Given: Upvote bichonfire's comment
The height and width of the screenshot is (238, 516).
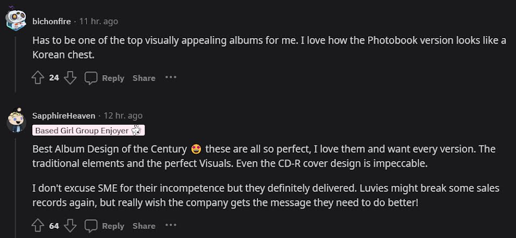Looking at the screenshot, I should tap(38, 78).
